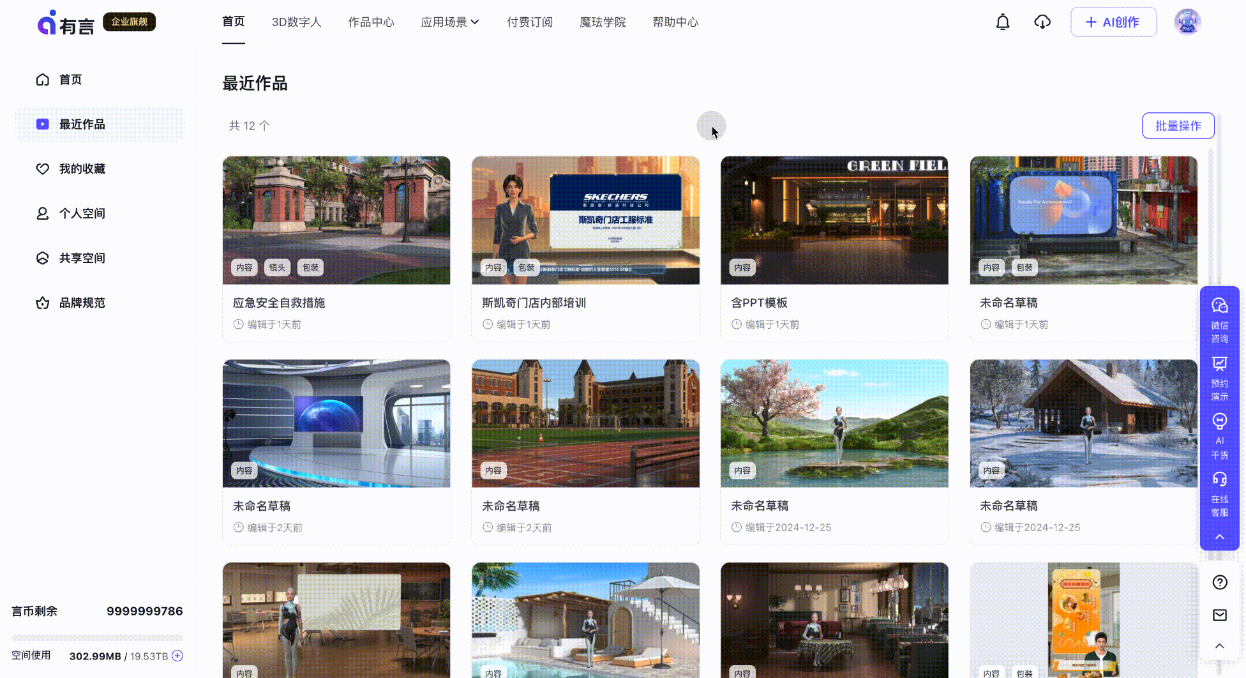Click the 内容 tag on 含PPT模板
The height and width of the screenshot is (678, 1246).
coord(742,267)
